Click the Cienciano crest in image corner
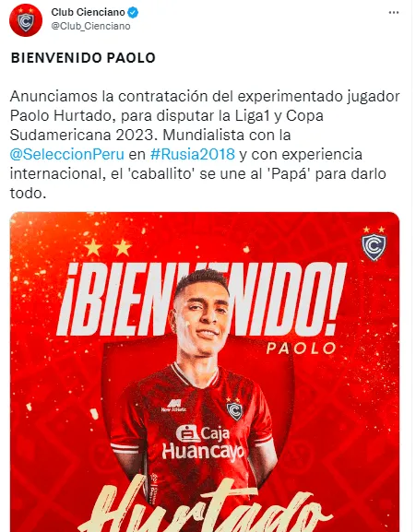This screenshot has height=532, width=416. [374, 243]
